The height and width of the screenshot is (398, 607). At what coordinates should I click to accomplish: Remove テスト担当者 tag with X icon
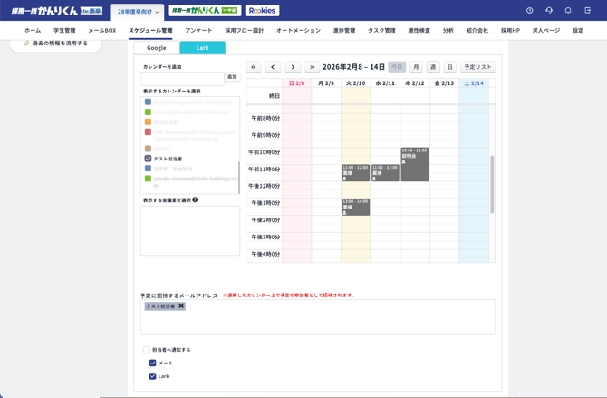181,306
